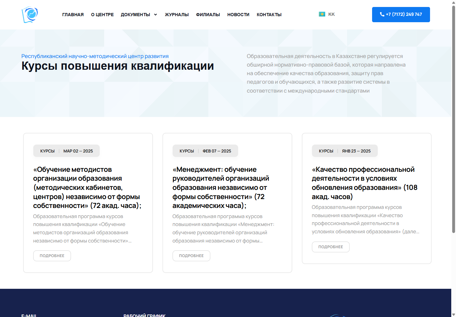This screenshot has height=317, width=456.
Task: Open the ДОКУМЕНТЫ menu
Action: (136, 15)
